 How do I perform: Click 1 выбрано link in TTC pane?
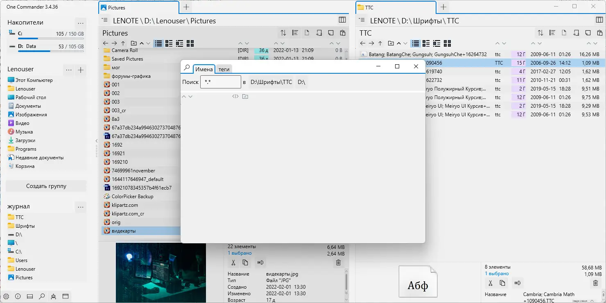(x=497, y=273)
